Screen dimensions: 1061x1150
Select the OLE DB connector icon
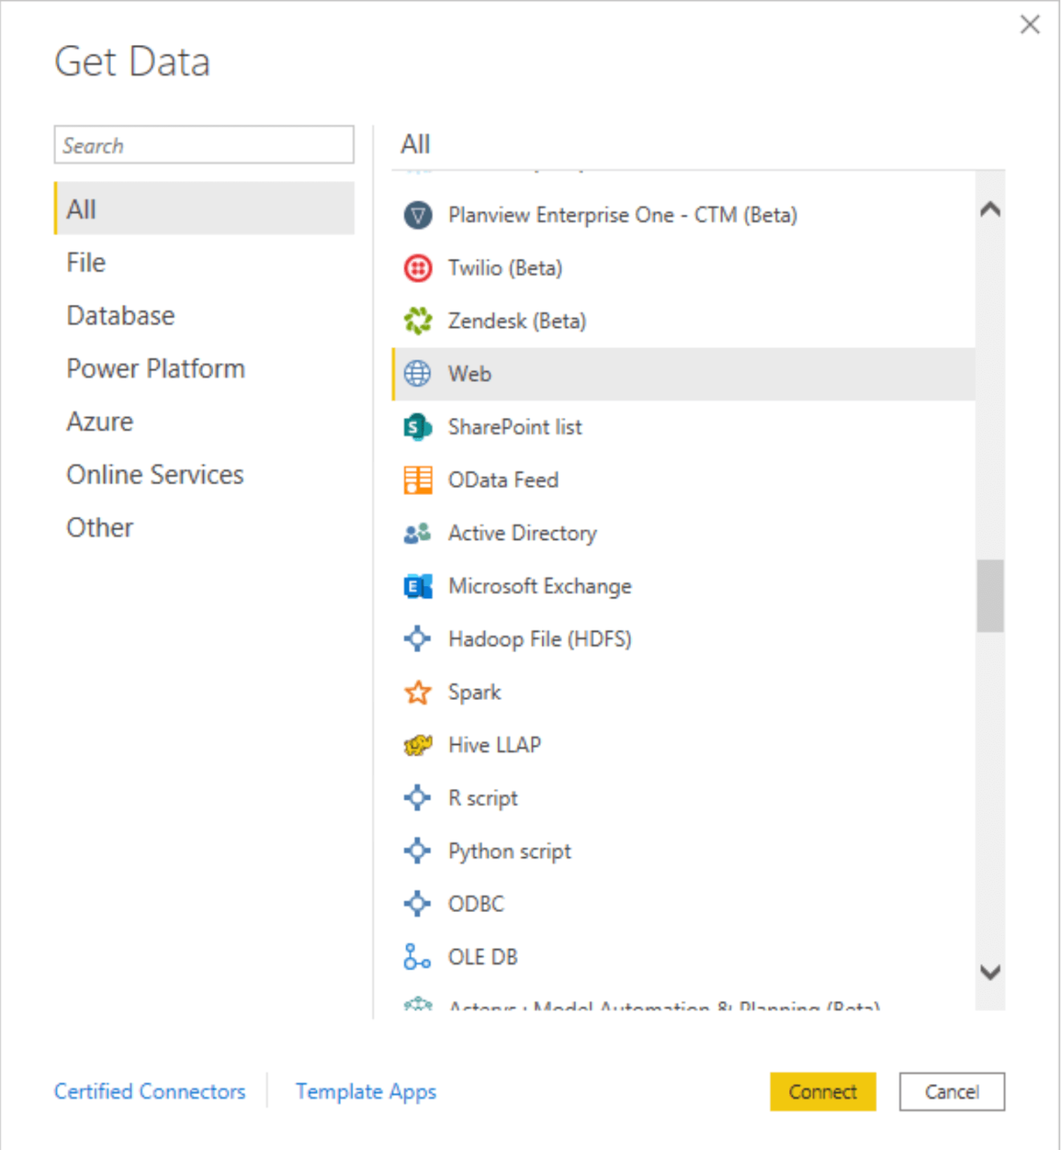[417, 956]
